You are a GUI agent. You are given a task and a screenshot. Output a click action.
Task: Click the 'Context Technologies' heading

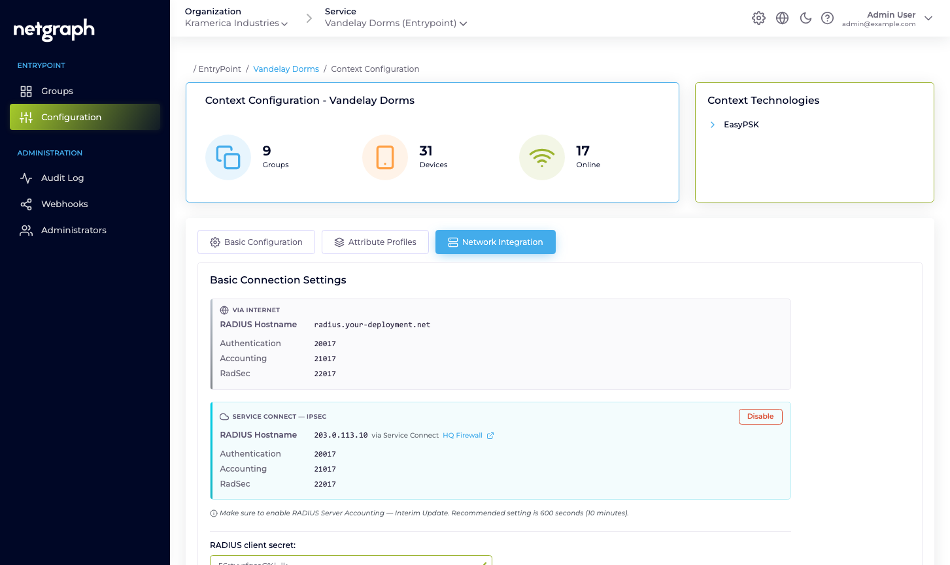pos(763,100)
